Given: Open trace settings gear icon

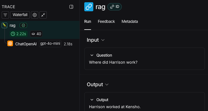Looking at the screenshot, I should (35, 15).
